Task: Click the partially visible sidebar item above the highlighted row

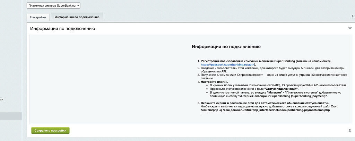Action: (2, 99)
